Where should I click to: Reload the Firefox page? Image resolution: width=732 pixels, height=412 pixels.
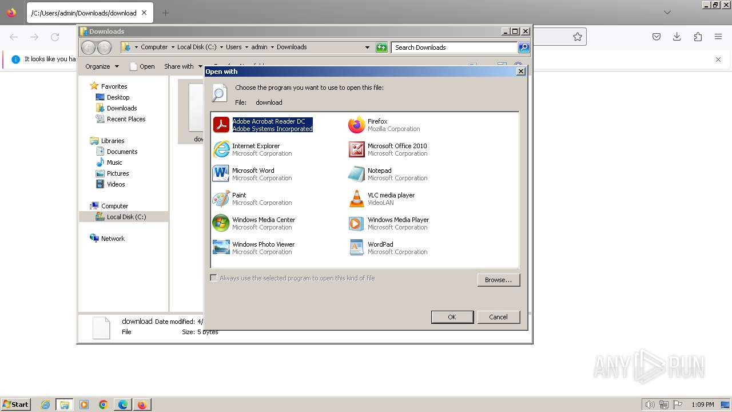55,37
